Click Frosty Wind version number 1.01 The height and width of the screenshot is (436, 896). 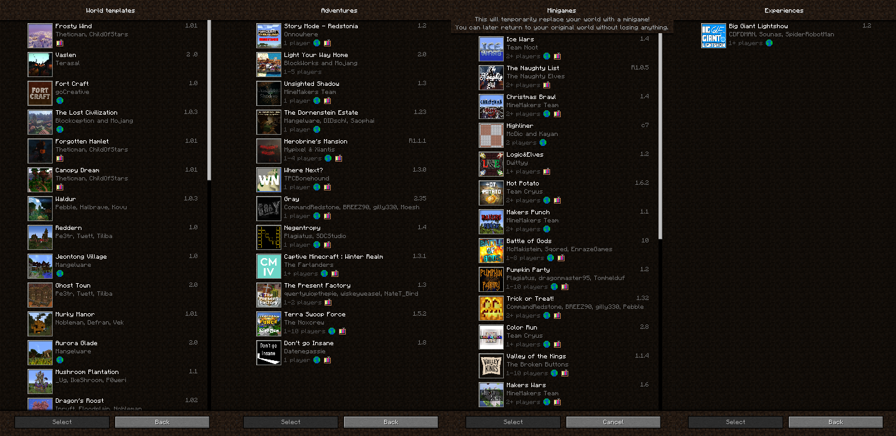[x=191, y=26]
